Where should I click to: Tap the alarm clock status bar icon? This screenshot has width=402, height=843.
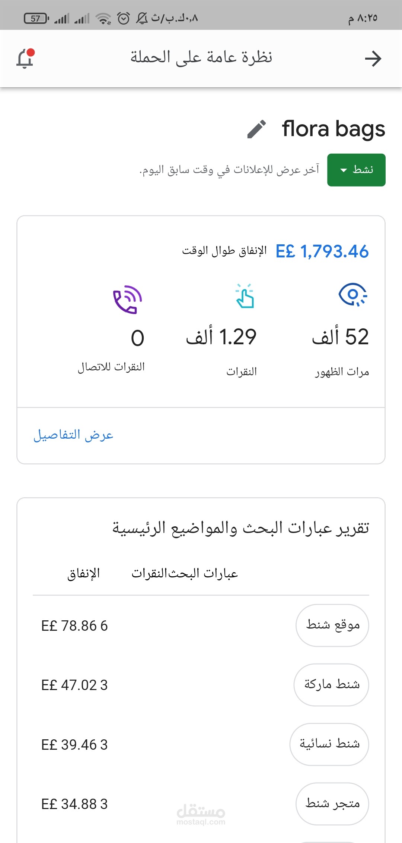123,18
